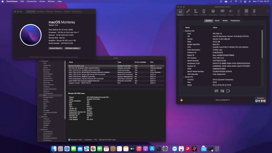Switch to Memory tab in About This Mac
The width and height of the screenshot is (272, 153).
(58, 11)
